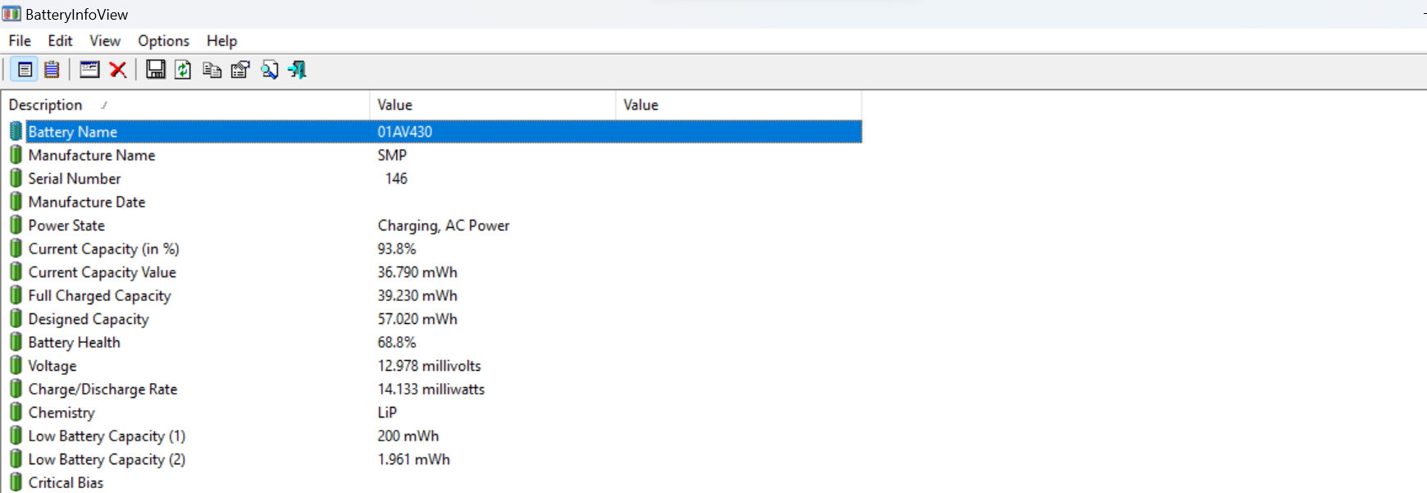Open the View menu

105,41
